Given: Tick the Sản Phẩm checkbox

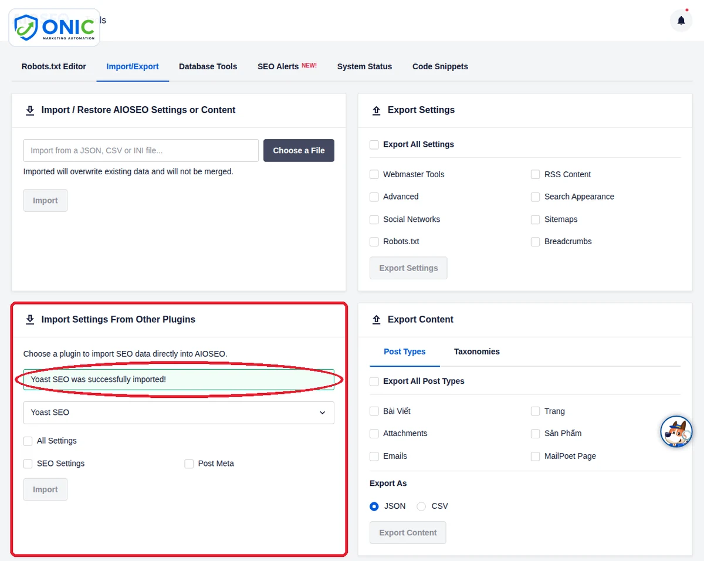Looking at the screenshot, I should pyautogui.click(x=535, y=434).
